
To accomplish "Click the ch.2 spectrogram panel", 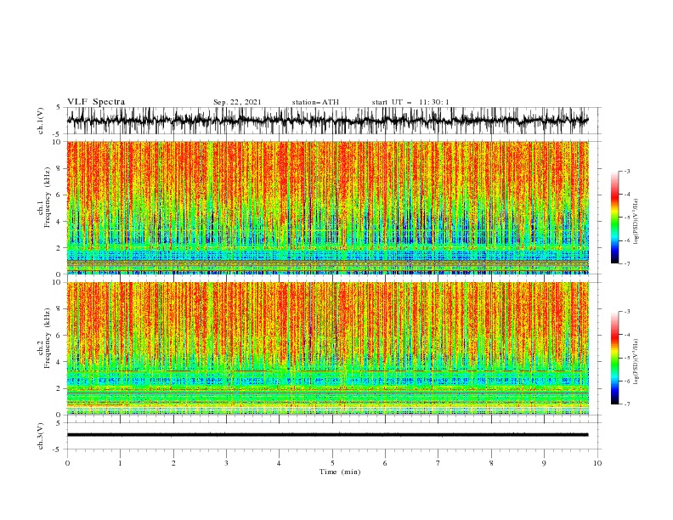I will [x=328, y=348].
